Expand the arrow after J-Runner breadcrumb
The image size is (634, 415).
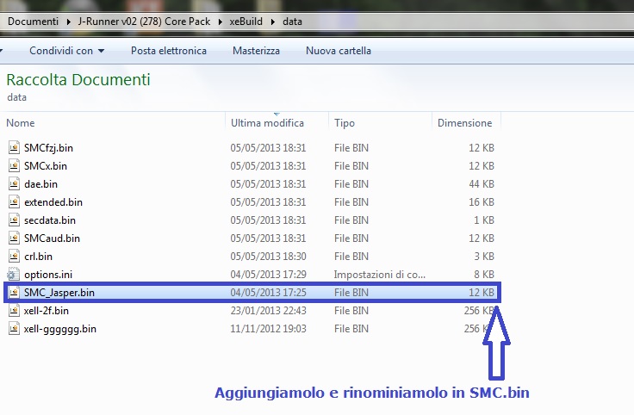click(x=220, y=19)
